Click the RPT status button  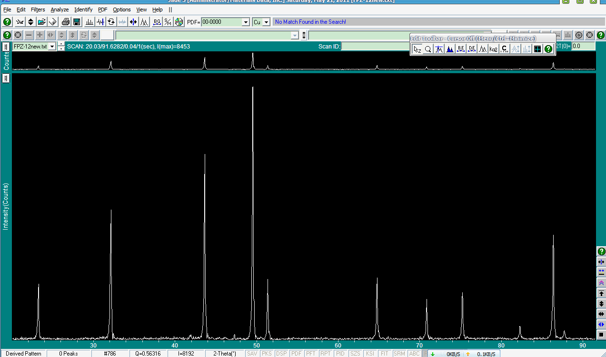[x=326, y=354]
